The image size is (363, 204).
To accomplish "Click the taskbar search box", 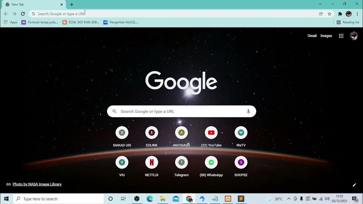I will 58,199.
